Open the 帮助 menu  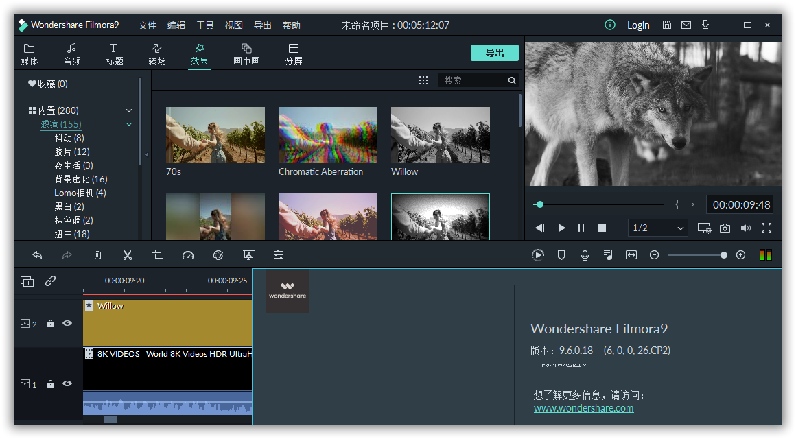[x=292, y=25]
